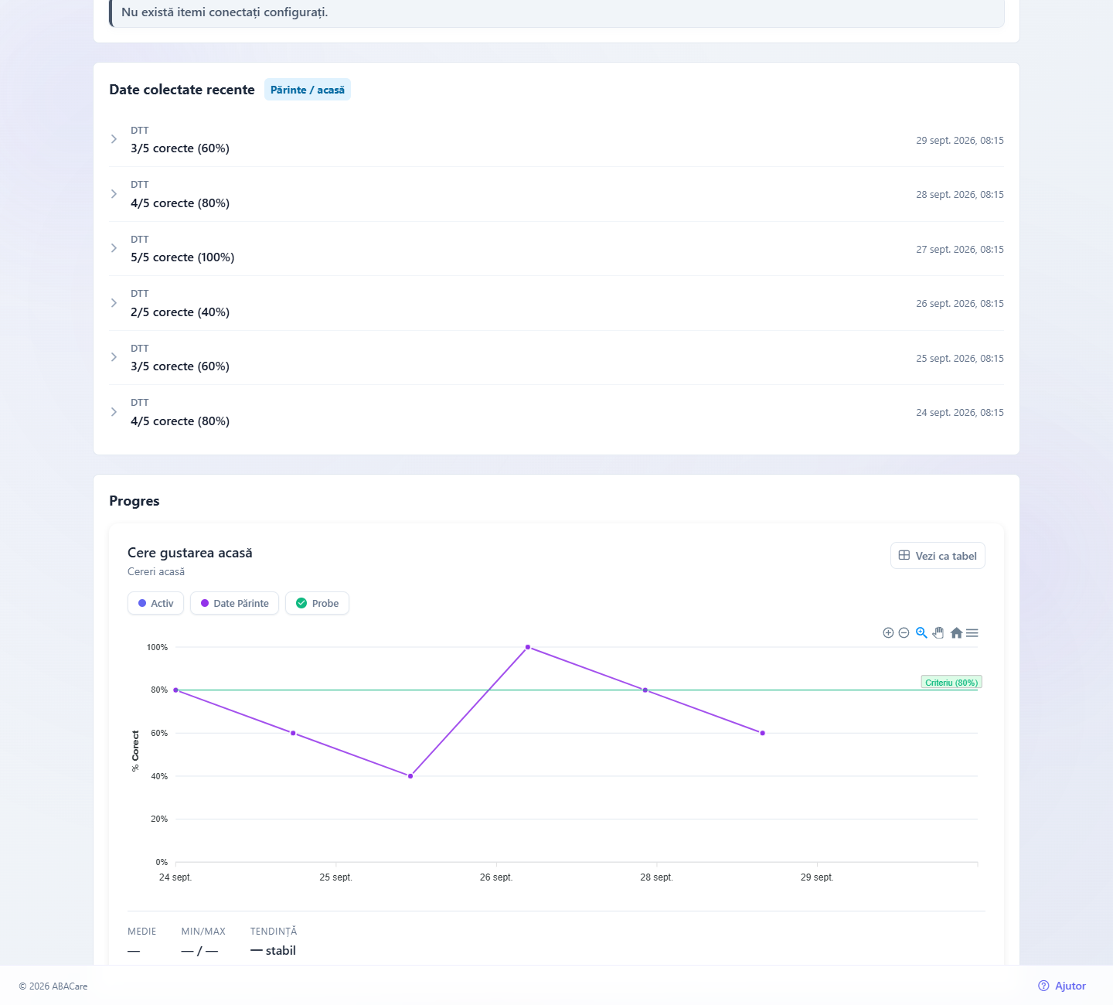Open the 24 sept. 4/5 corecte row
The width and height of the screenshot is (1113, 1005).
[556, 412]
